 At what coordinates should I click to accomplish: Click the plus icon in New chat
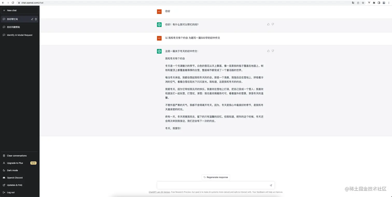pos(4,10)
